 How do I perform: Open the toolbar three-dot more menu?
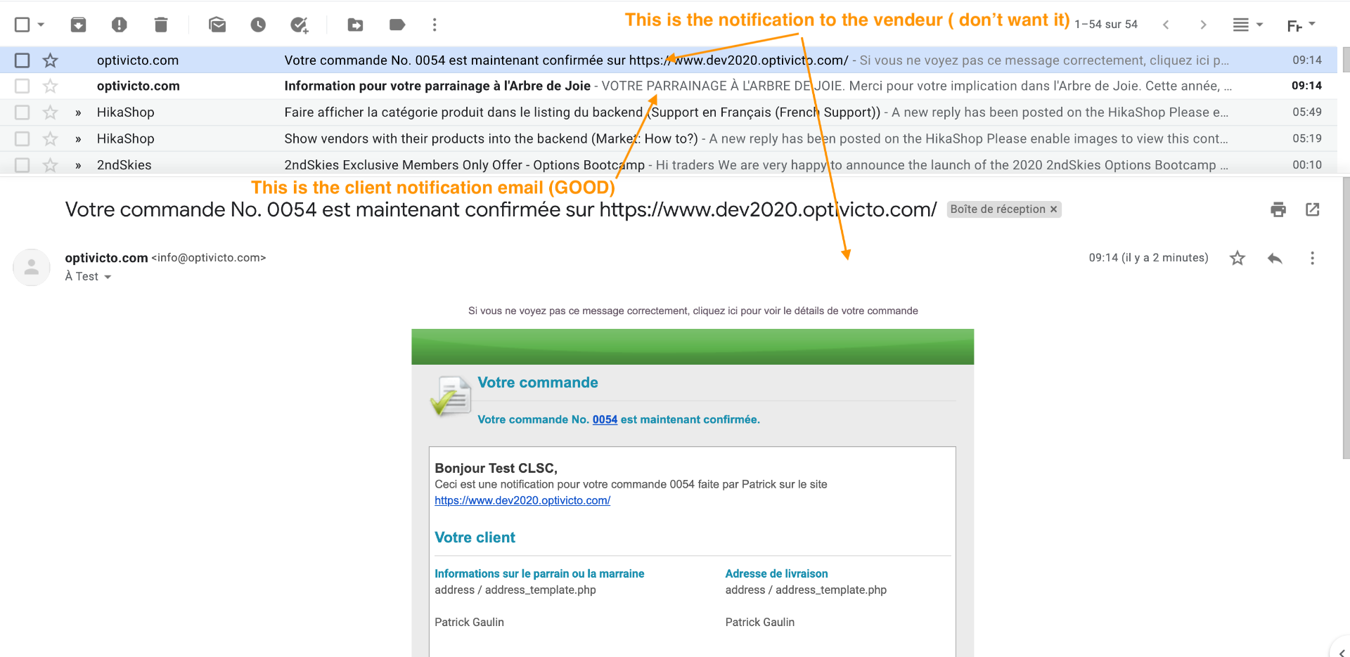pos(435,25)
